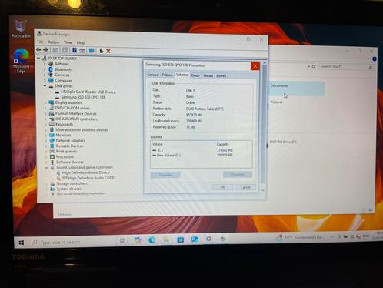Viewport: 383px width, 288px height.
Task: Click the Scan for hardware changes monitor icon
Action: tap(92, 51)
